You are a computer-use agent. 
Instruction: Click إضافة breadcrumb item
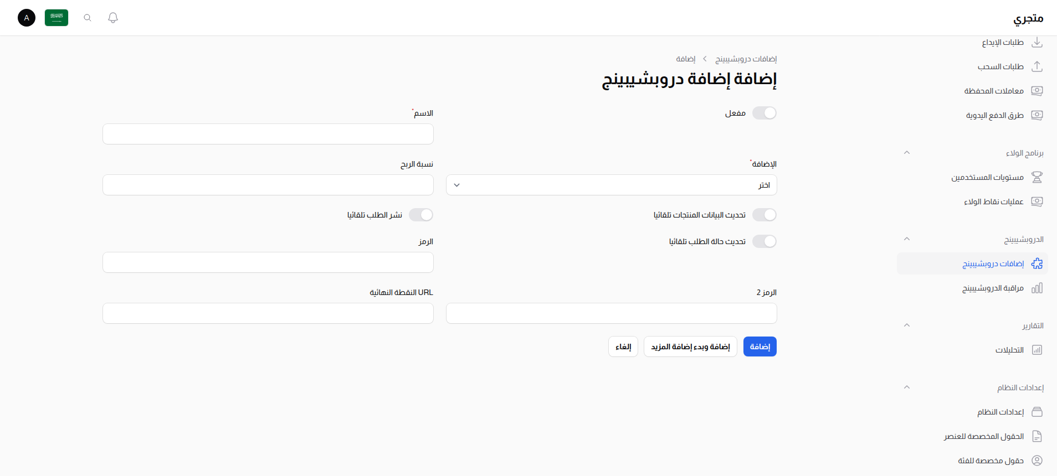pos(685,59)
